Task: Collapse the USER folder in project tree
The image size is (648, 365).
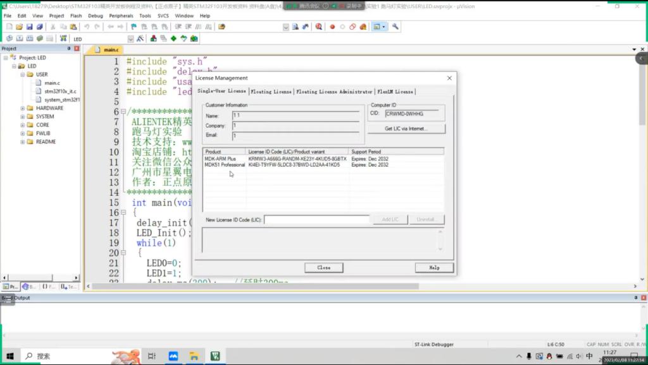Action: click(x=23, y=75)
